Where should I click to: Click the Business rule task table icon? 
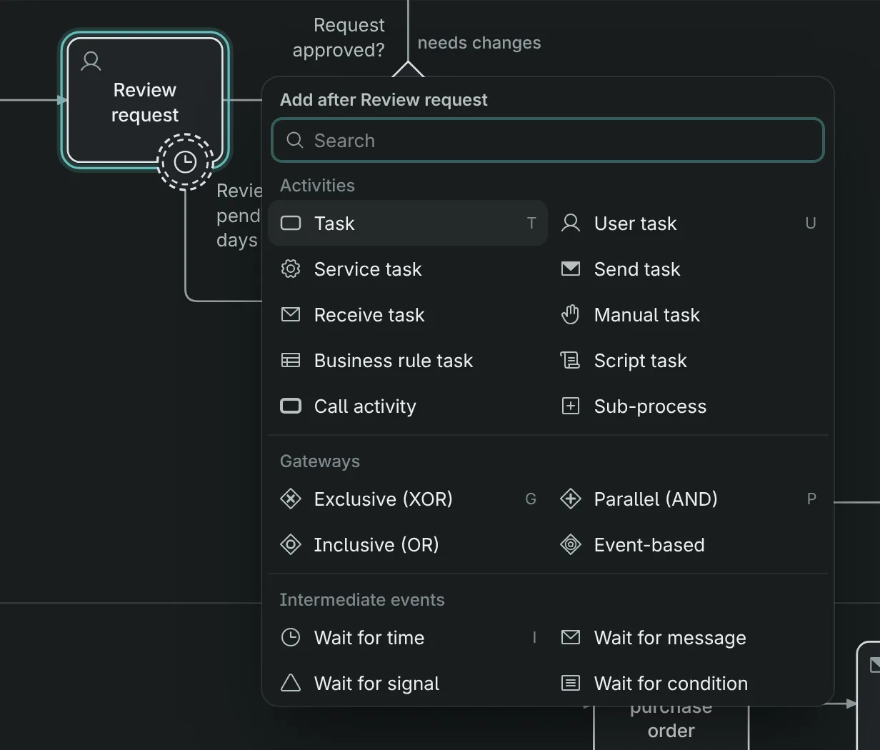[x=291, y=360]
